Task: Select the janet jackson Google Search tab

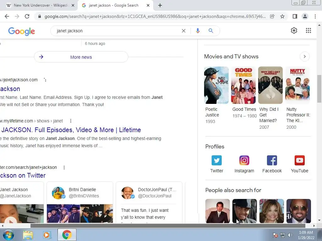Action: (114, 6)
